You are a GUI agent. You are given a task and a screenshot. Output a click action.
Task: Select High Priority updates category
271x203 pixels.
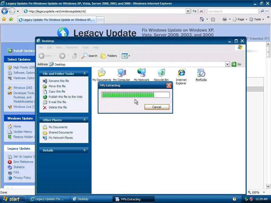tap(22, 67)
